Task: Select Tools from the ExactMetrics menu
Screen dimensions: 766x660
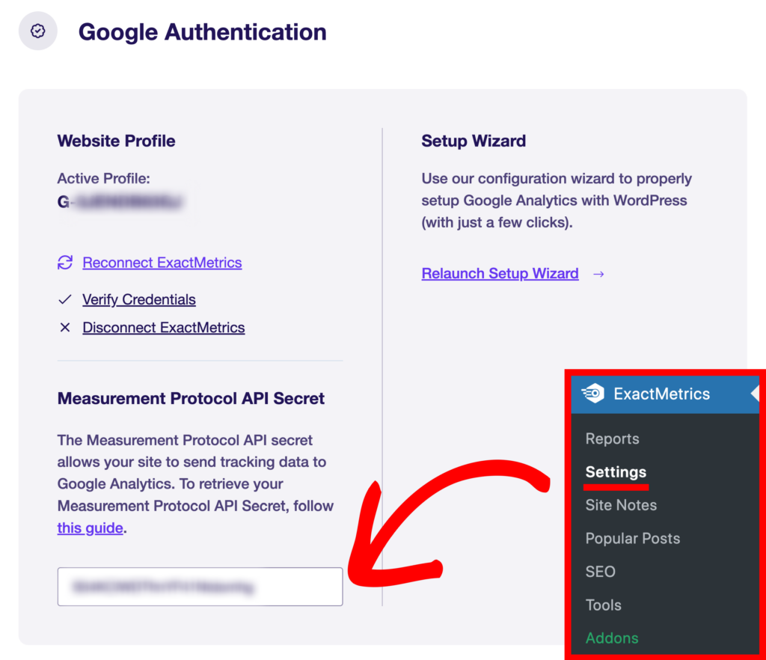Action: 603,605
